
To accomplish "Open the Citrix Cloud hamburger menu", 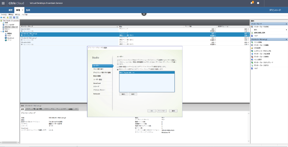I will coord(3,3).
